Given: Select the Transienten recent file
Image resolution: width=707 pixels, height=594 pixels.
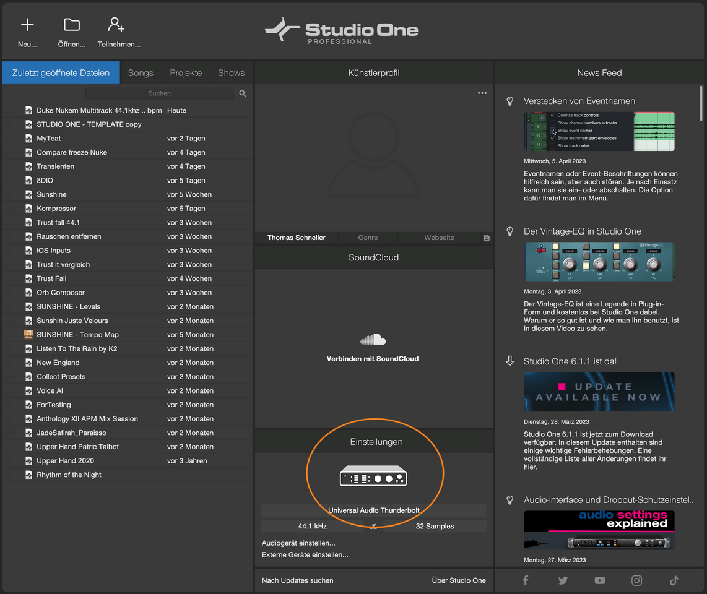Looking at the screenshot, I should (x=127, y=166).
